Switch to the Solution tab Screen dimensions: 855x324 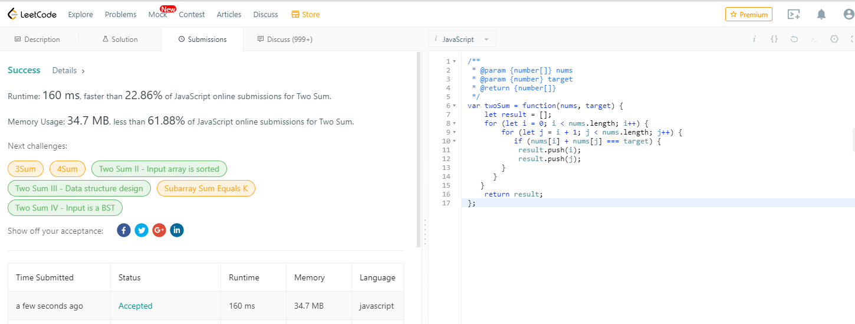click(120, 39)
